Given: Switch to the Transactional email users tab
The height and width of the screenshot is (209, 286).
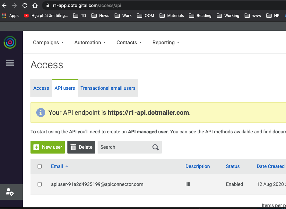Looking at the screenshot, I should point(108,88).
